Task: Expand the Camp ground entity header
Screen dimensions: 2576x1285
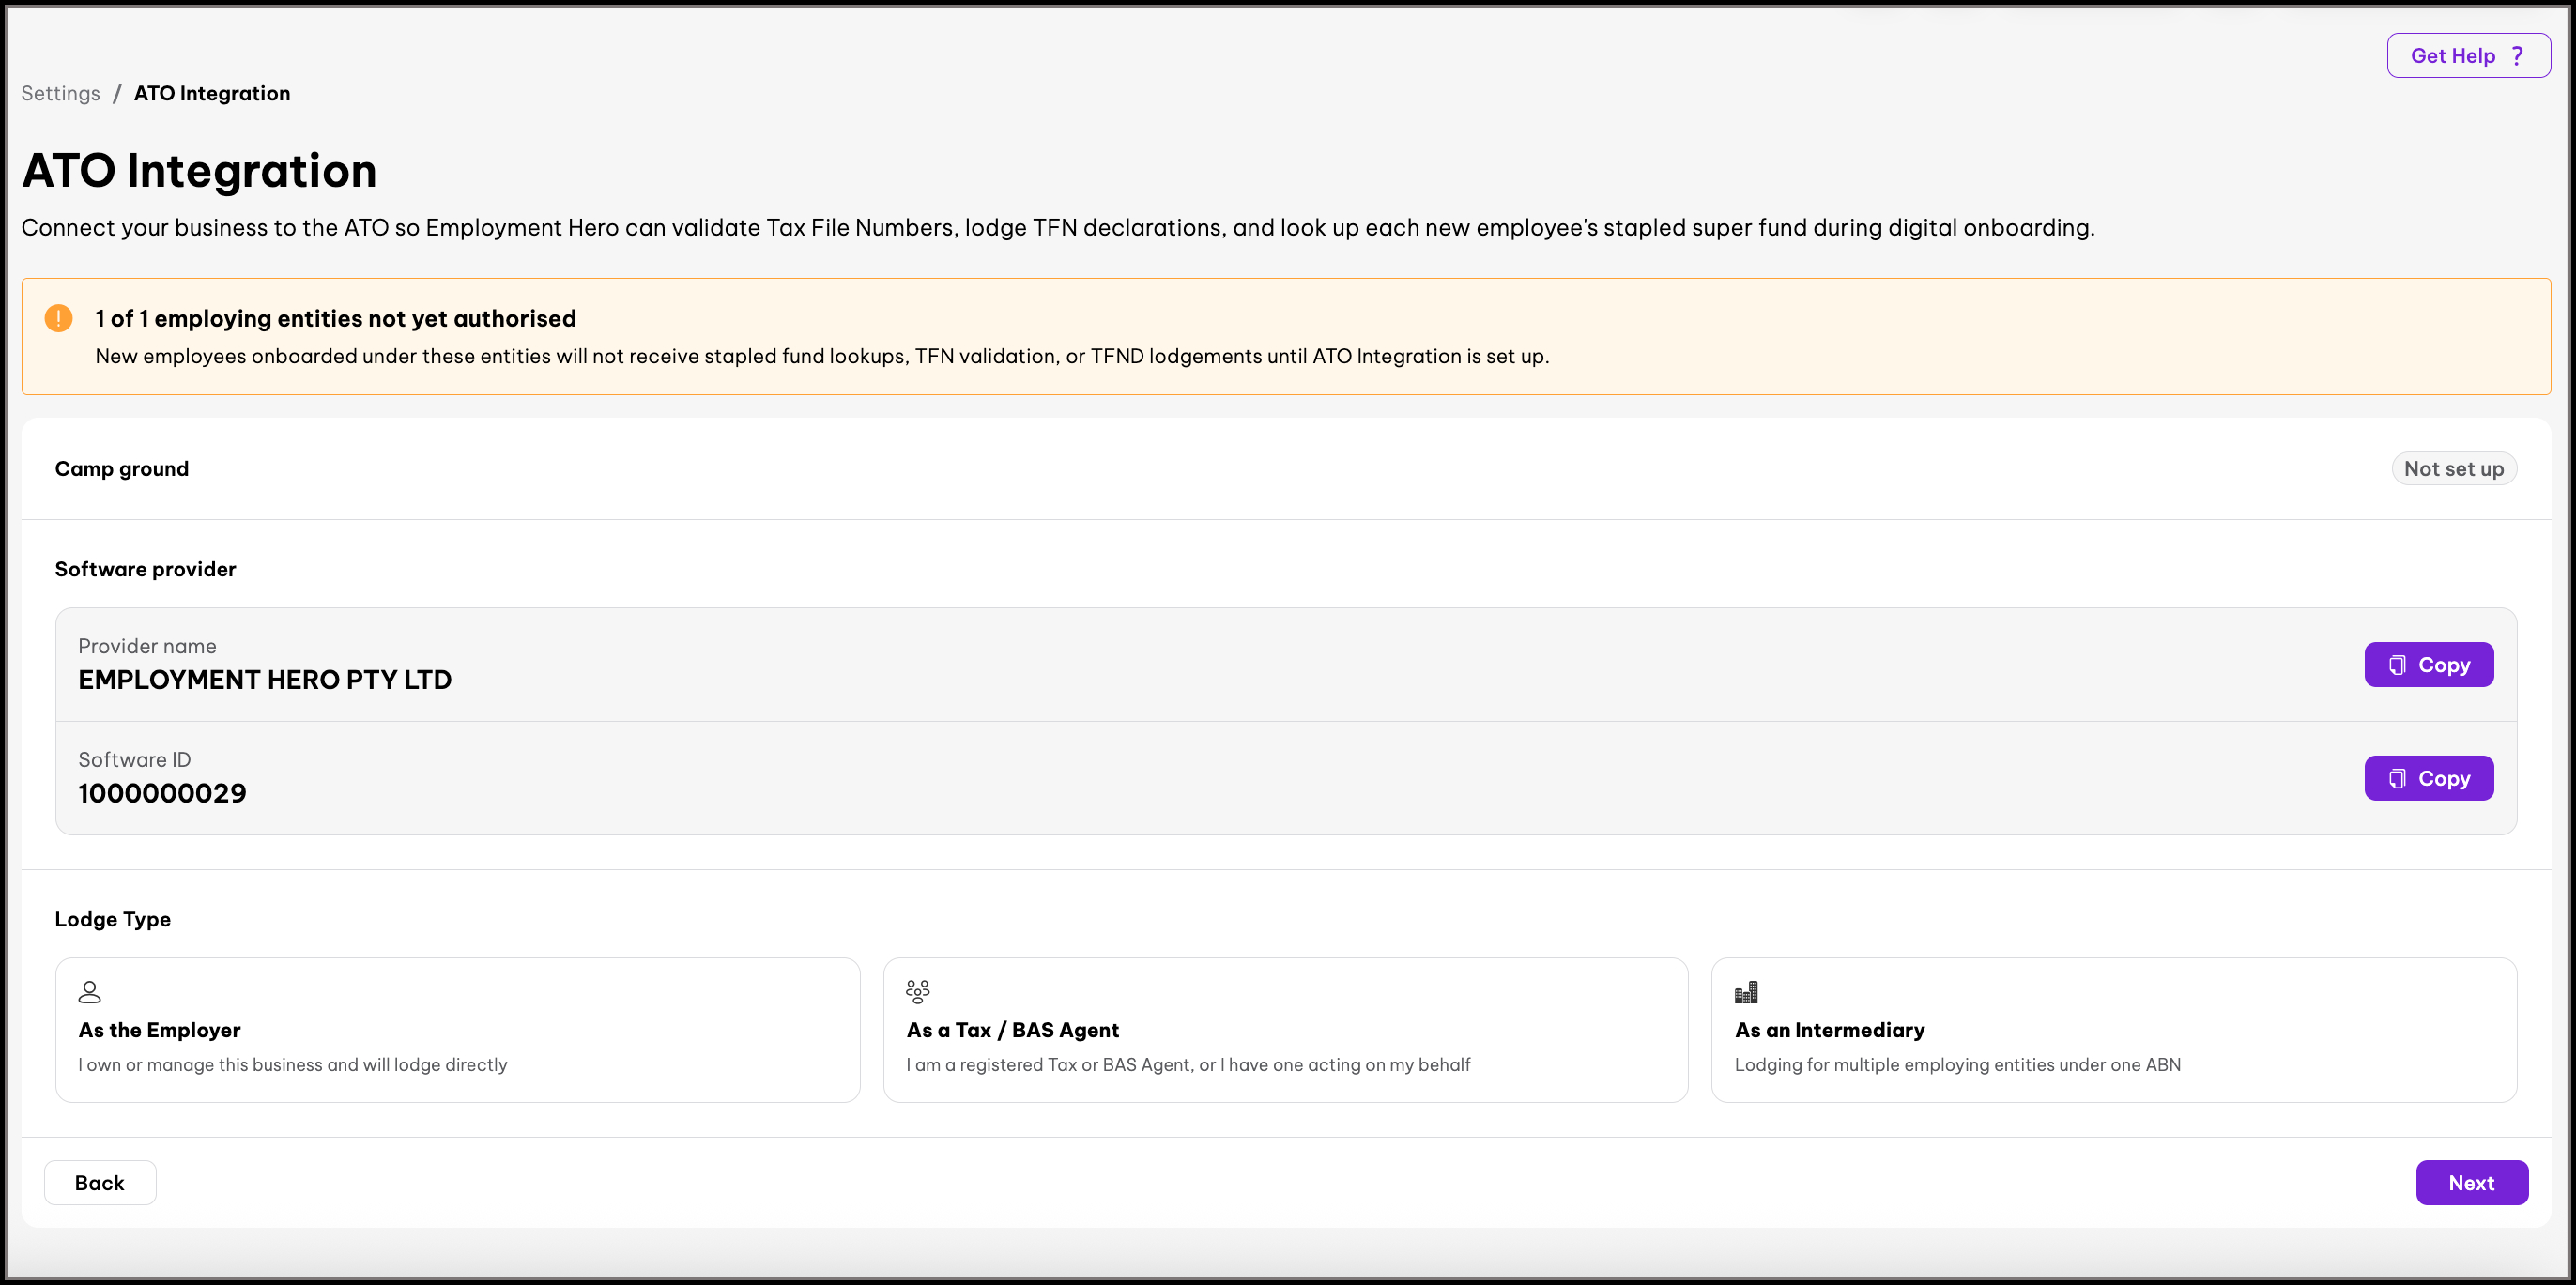Action: [1286, 469]
